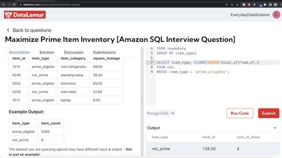Click the 'GROUP BY item_type)' editor line
282x158 pixels.
[176, 53]
